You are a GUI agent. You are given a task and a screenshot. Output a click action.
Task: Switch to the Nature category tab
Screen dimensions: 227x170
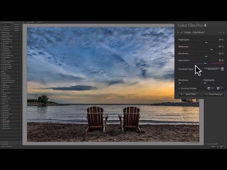pos(17,27)
